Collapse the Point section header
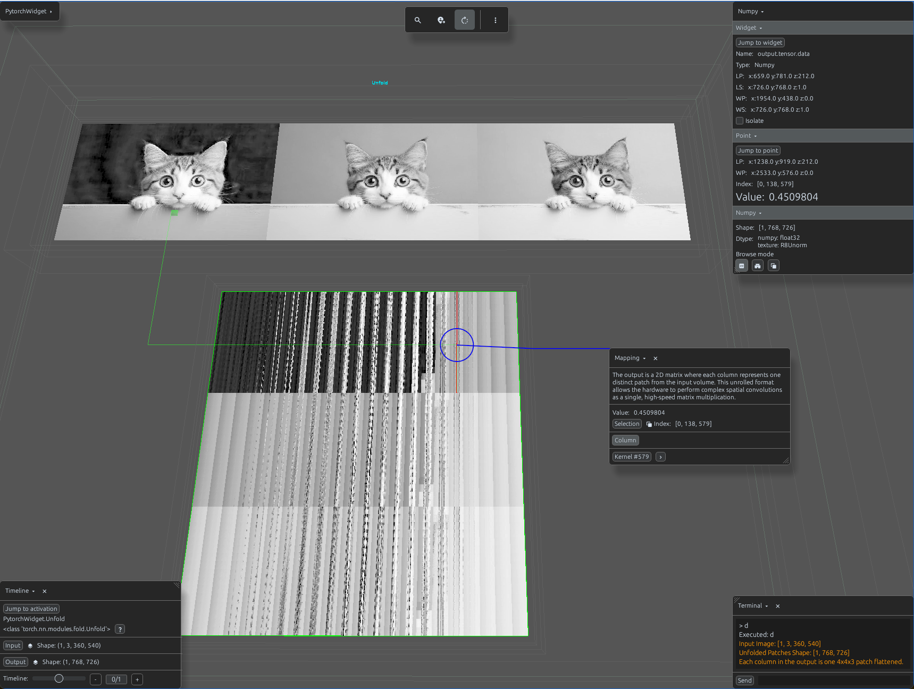The image size is (914, 689). click(x=747, y=136)
